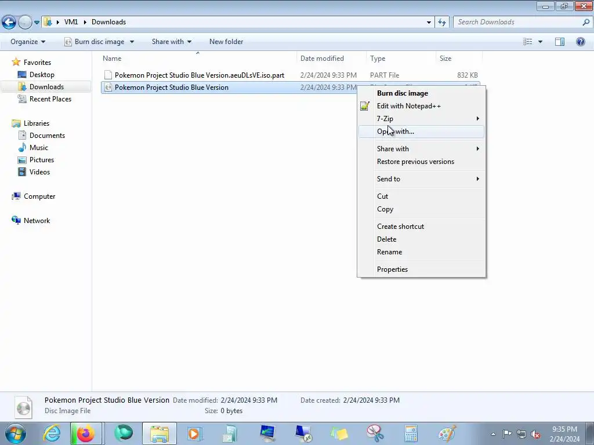The width and height of the screenshot is (594, 445).
Task: Open Sticky Notes from taskbar
Action: [339, 433]
